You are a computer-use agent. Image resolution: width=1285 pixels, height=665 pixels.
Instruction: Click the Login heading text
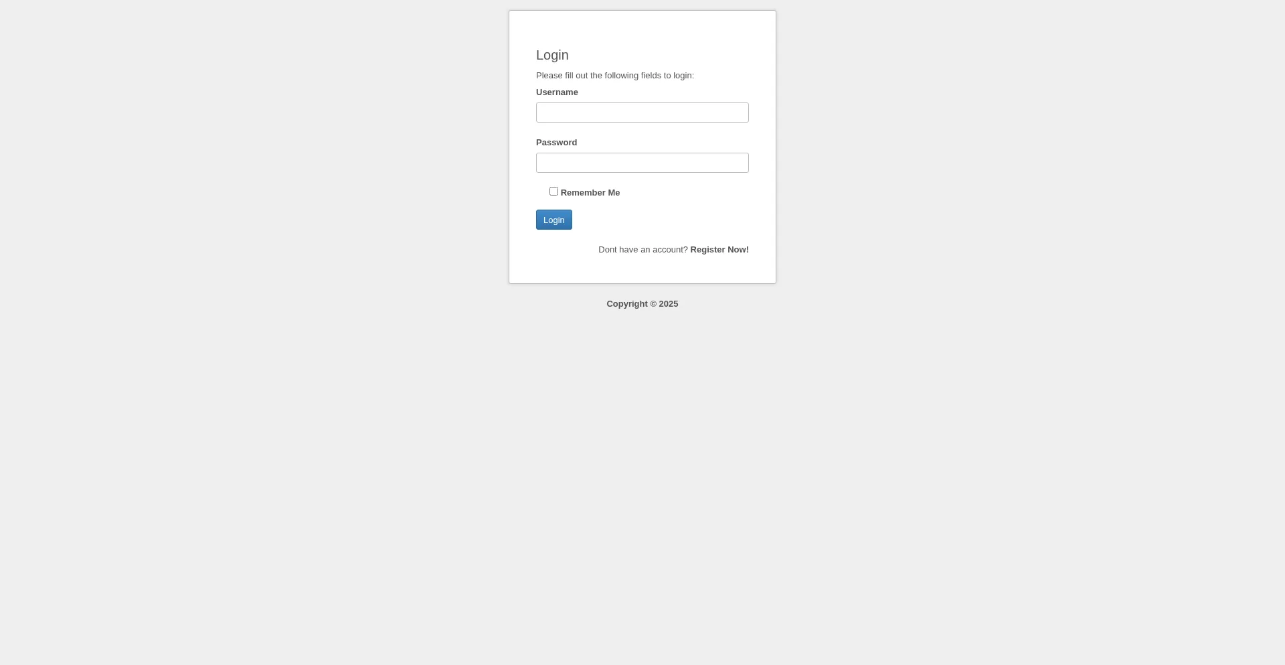(x=552, y=56)
